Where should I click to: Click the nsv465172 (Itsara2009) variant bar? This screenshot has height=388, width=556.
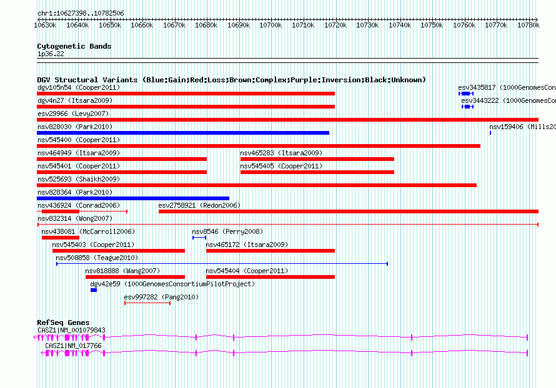(271, 251)
